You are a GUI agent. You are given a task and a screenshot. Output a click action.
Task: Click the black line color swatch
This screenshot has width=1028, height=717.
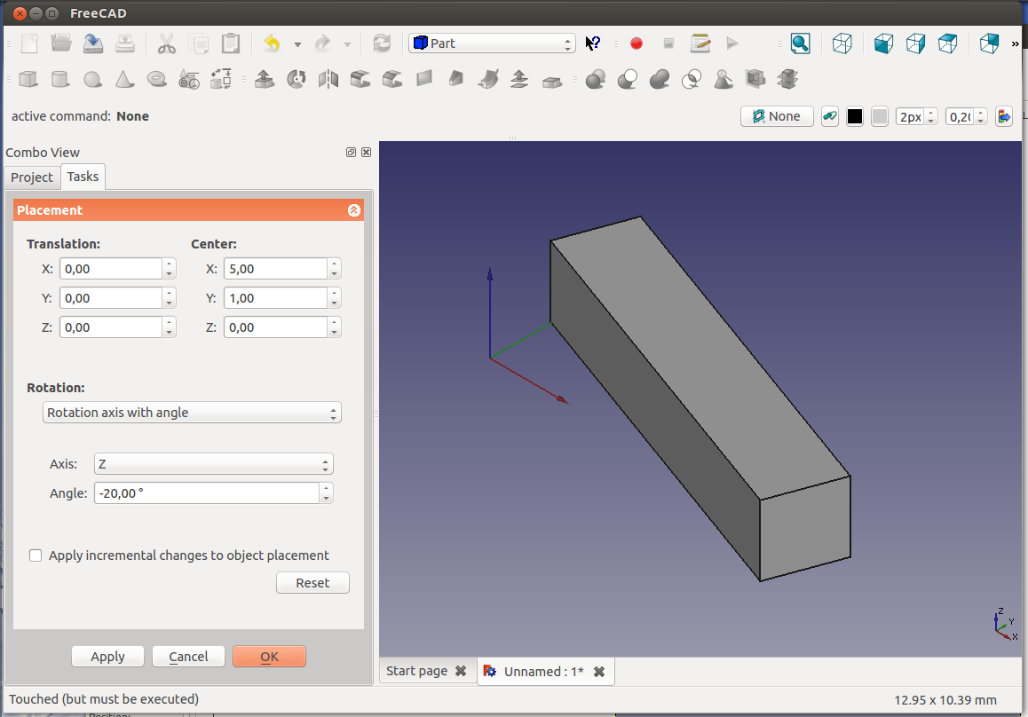point(855,116)
